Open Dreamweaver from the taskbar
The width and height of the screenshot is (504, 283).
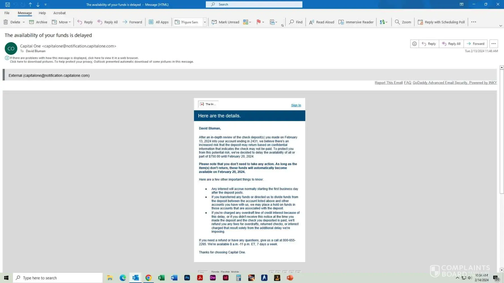213,278
